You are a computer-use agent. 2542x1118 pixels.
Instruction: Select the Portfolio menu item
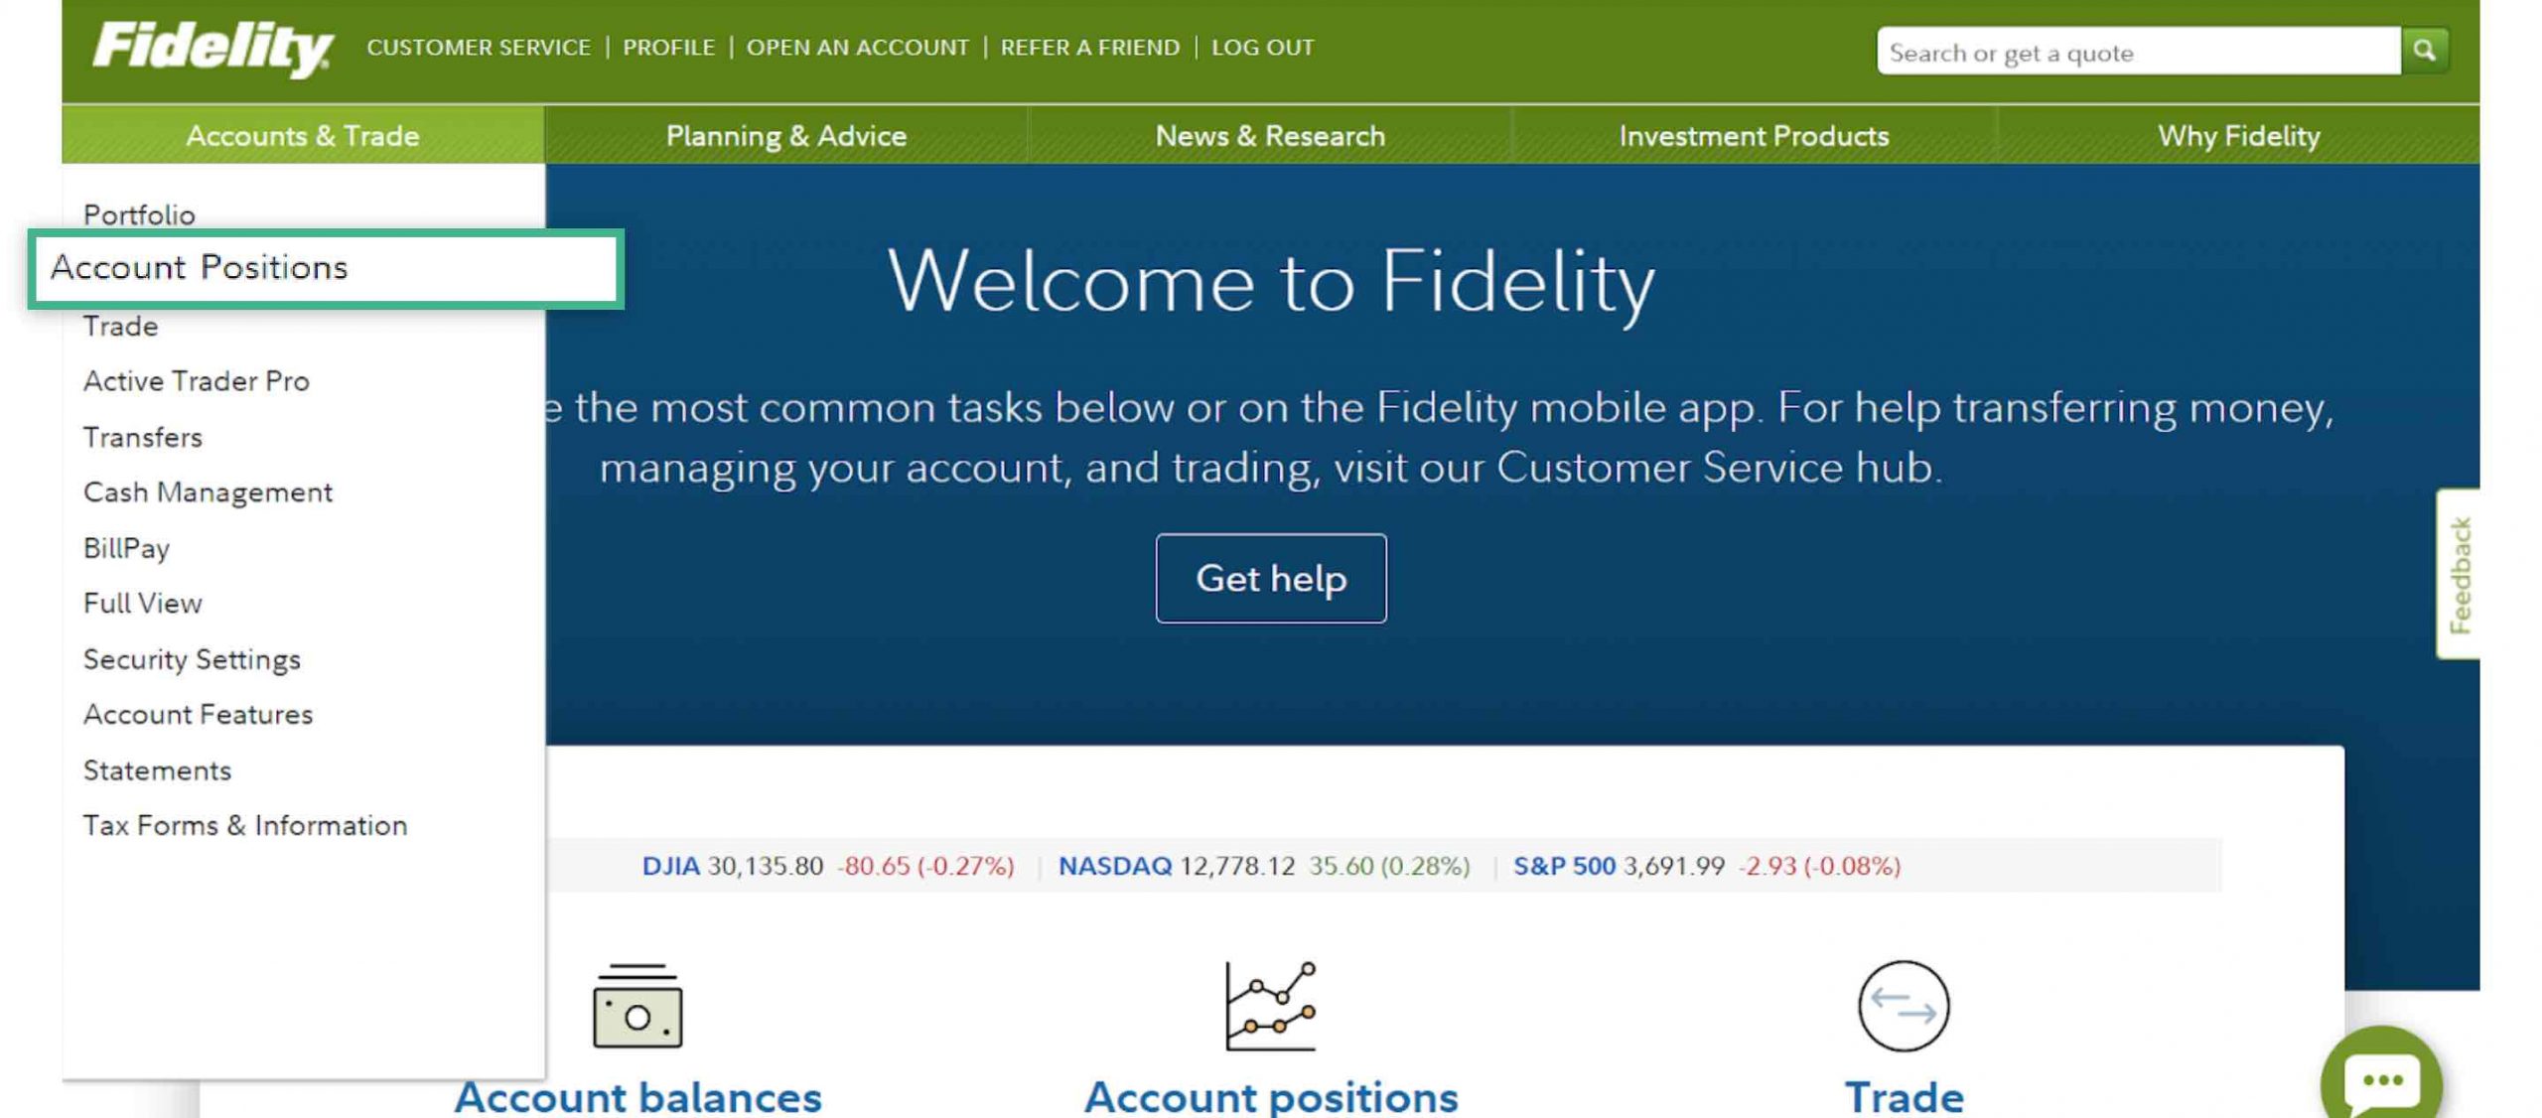(138, 213)
